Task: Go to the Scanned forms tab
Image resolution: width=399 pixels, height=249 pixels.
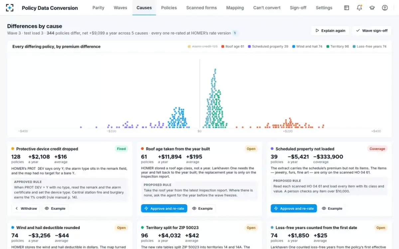Action: [201, 8]
